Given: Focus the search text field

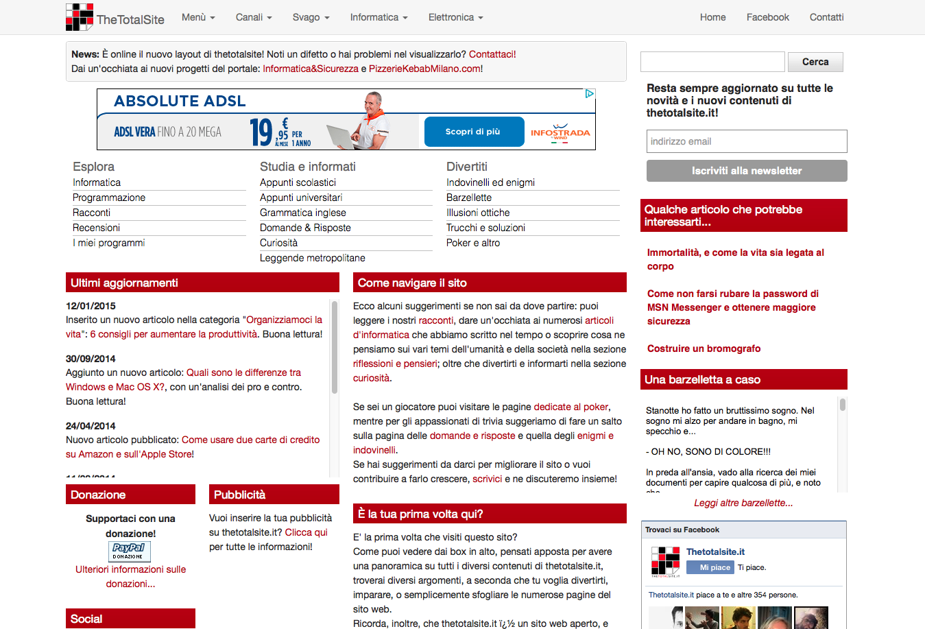Looking at the screenshot, I should point(712,62).
